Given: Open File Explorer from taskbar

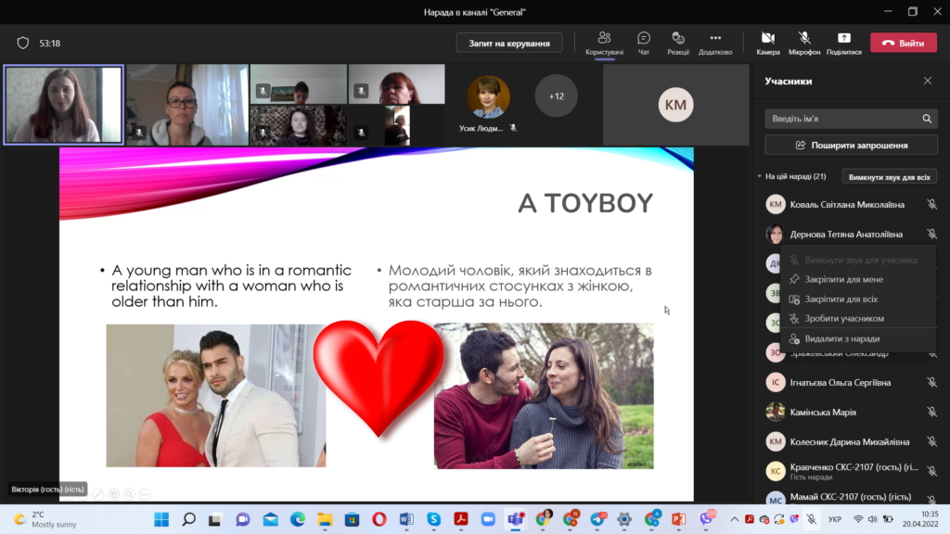Looking at the screenshot, I should [325, 519].
